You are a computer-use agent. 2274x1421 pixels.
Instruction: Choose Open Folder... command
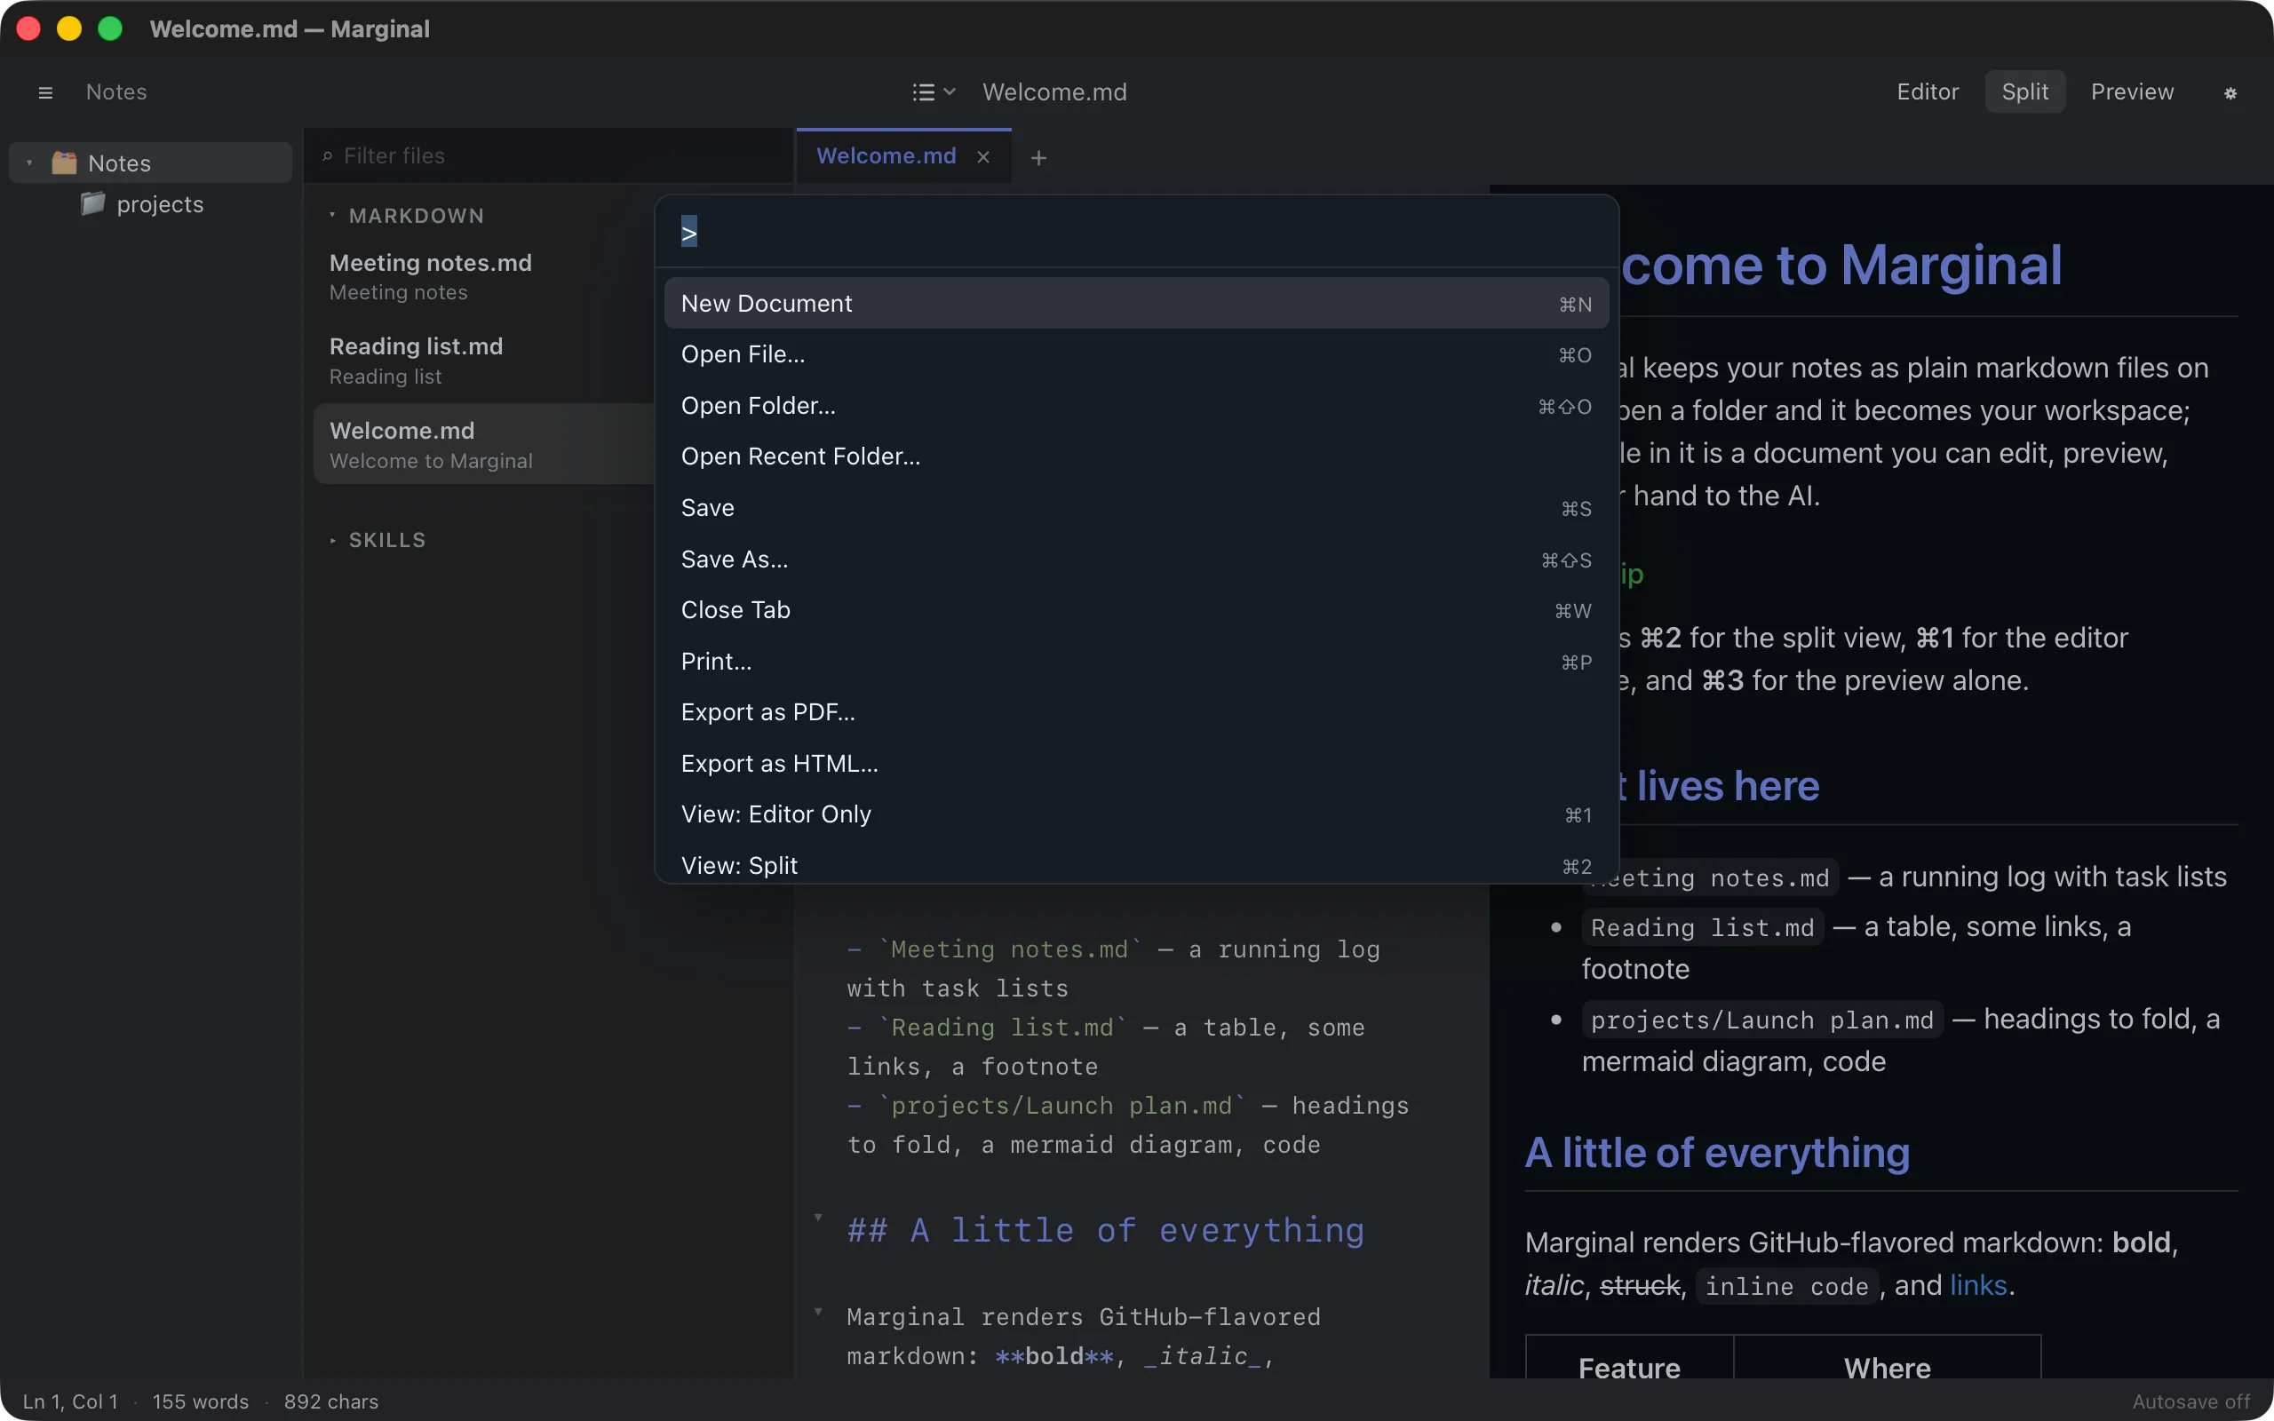point(1136,406)
